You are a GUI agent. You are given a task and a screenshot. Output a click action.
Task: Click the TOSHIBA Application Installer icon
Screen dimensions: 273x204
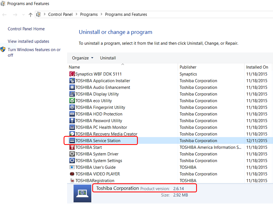pos(72,81)
